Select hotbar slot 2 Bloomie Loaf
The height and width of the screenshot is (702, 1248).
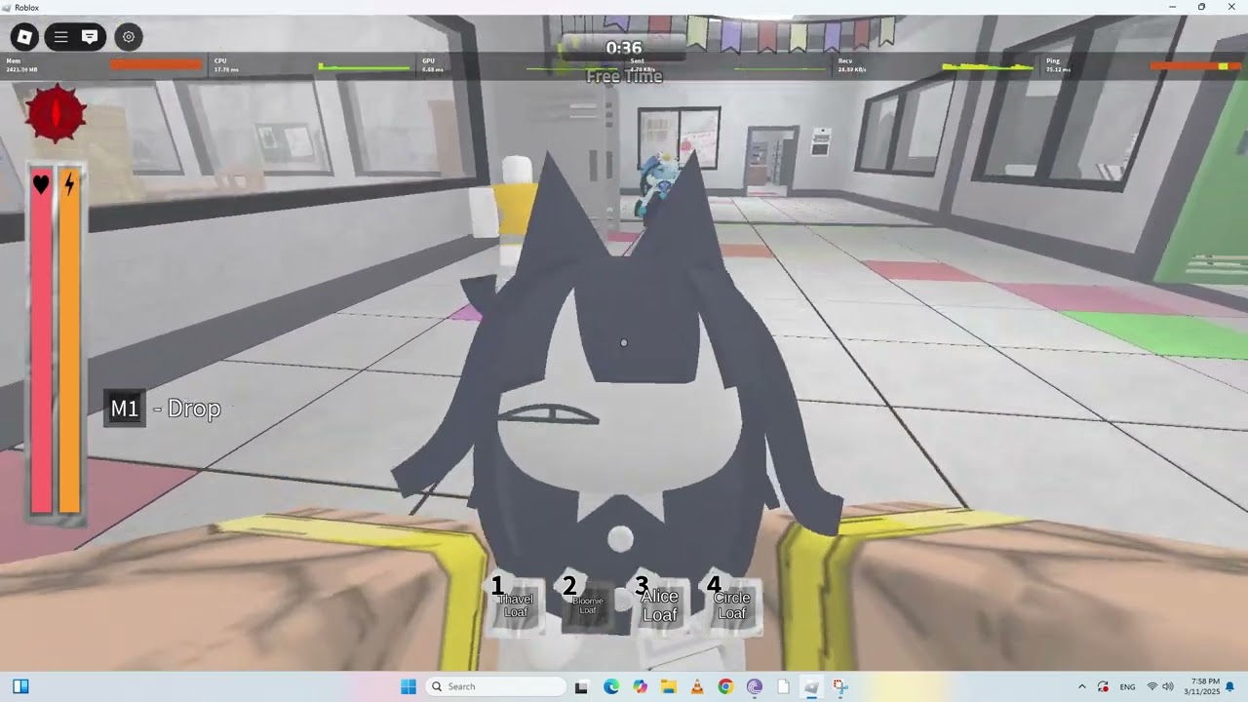coord(586,604)
